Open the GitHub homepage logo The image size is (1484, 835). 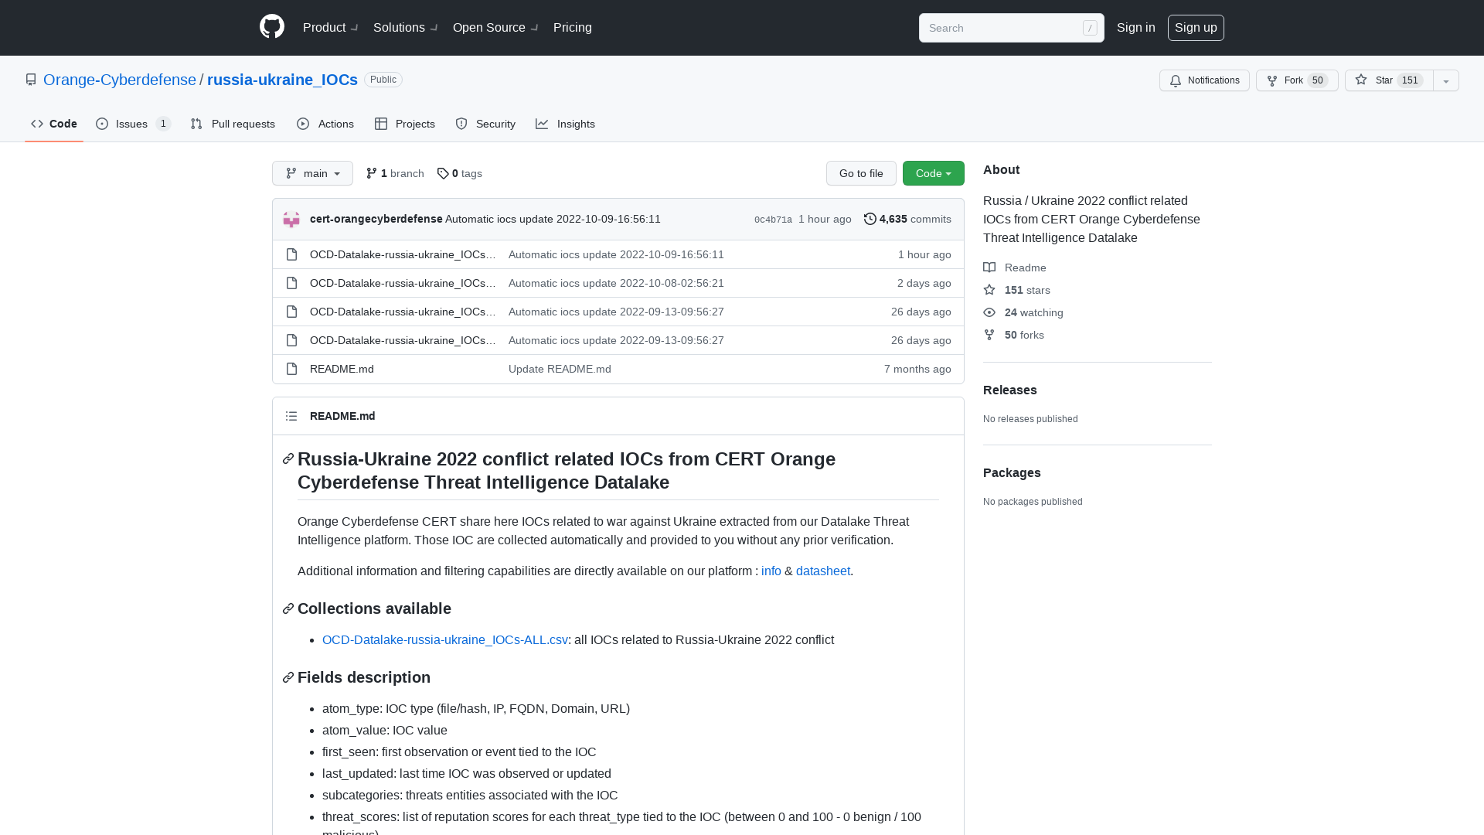(272, 27)
